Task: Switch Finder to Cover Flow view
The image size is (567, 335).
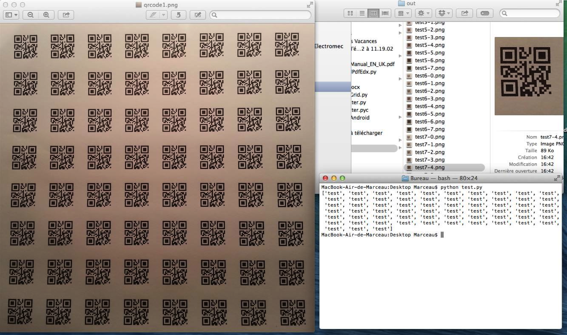Action: (x=385, y=13)
